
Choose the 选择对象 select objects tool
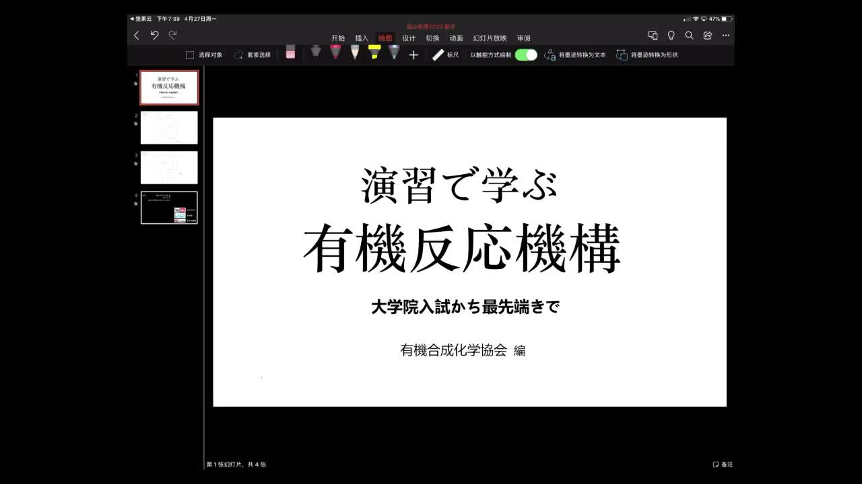coord(204,54)
